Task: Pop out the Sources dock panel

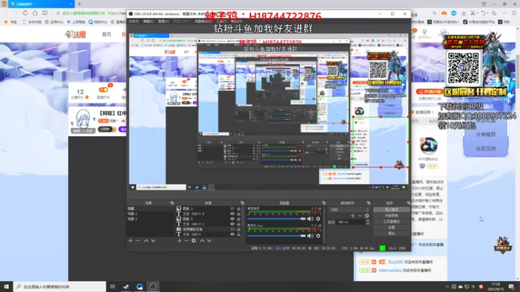Action: pos(242,203)
